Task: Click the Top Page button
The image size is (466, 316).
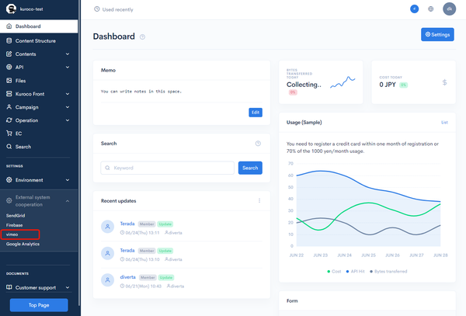Action: [x=39, y=305]
